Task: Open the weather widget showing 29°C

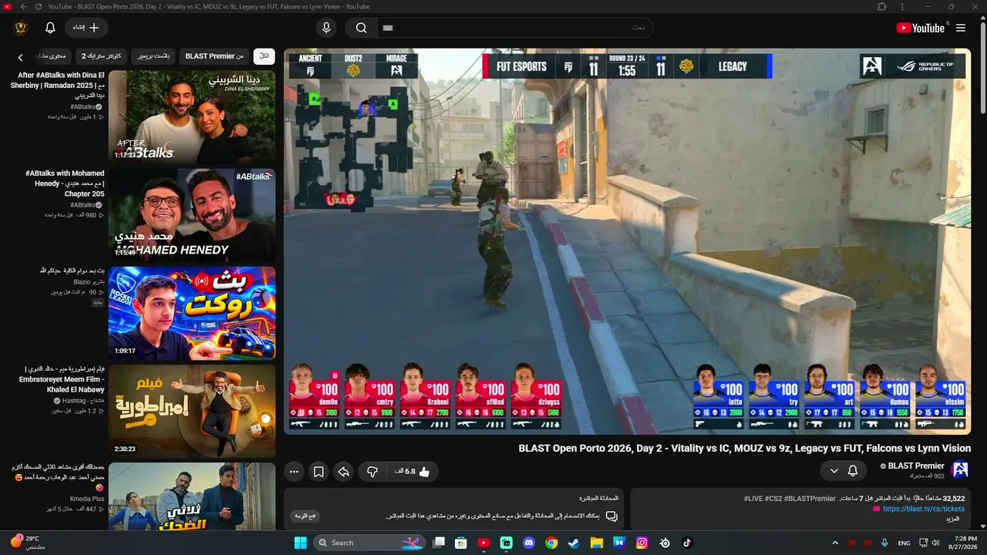Action: click(x=28, y=543)
